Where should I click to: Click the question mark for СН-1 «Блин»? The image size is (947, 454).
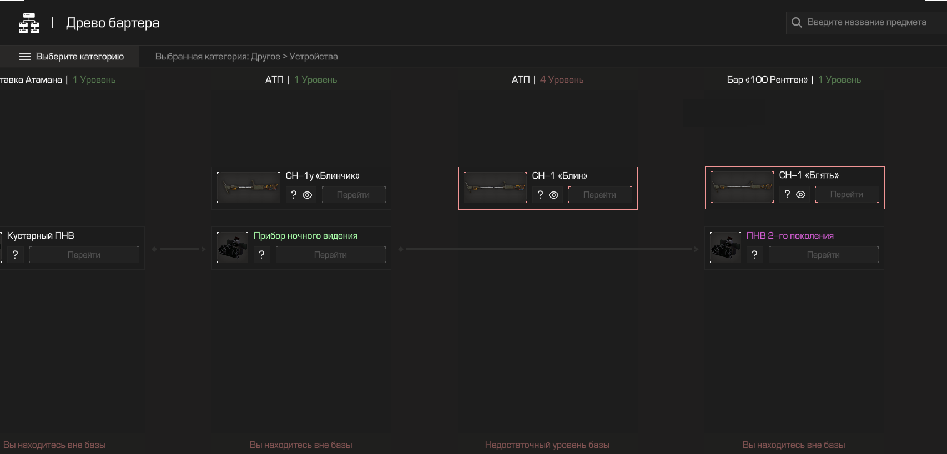click(540, 195)
